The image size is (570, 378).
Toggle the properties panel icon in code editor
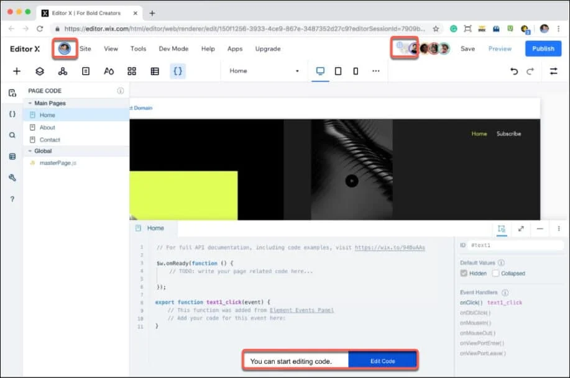click(x=502, y=228)
